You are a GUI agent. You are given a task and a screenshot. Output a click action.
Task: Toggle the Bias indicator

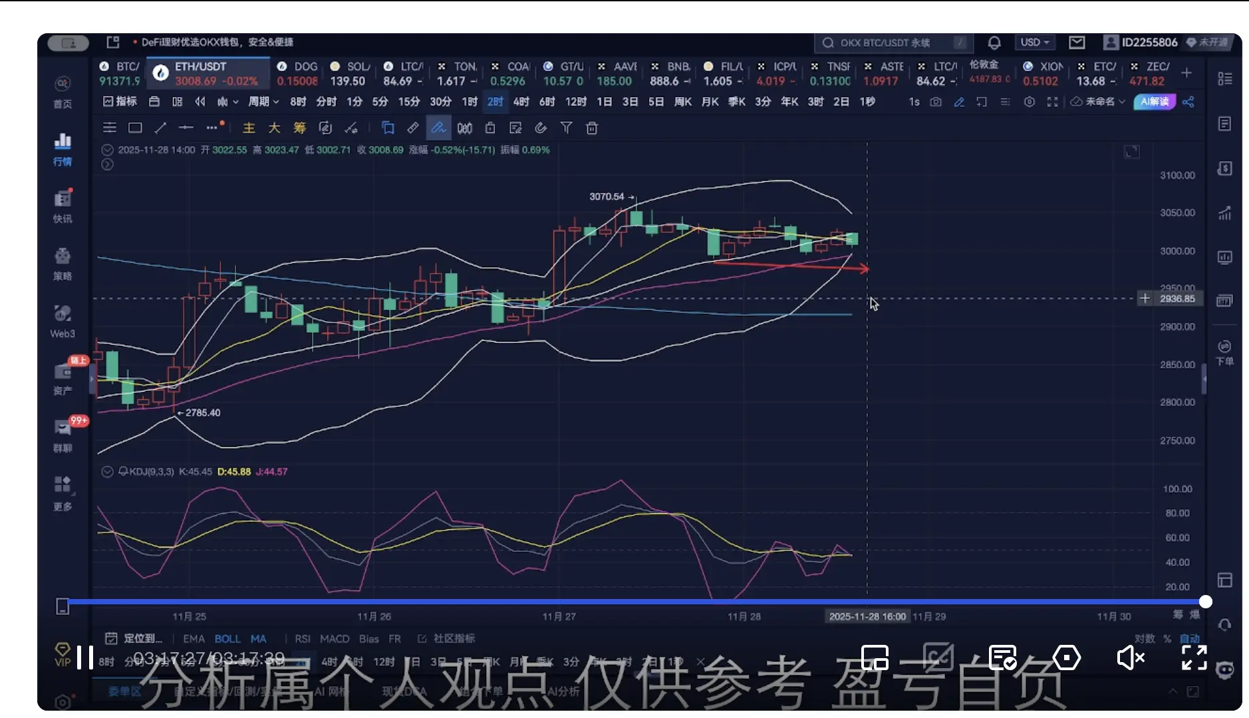[369, 638]
